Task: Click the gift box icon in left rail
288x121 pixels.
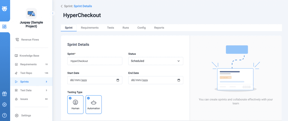Action: [x=4, y=94]
